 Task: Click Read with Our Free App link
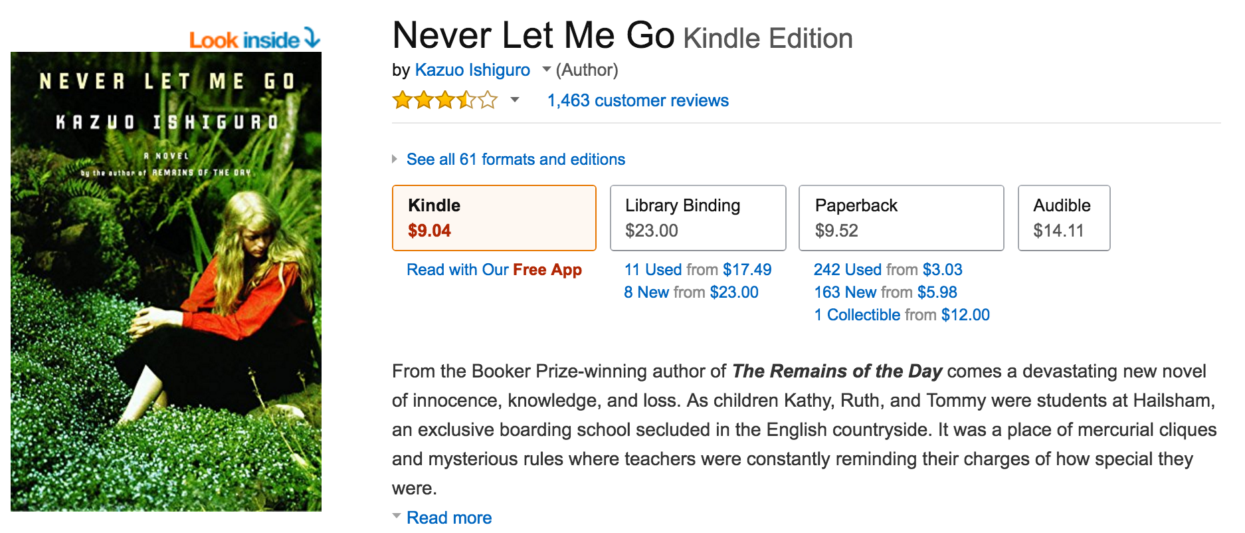click(494, 270)
